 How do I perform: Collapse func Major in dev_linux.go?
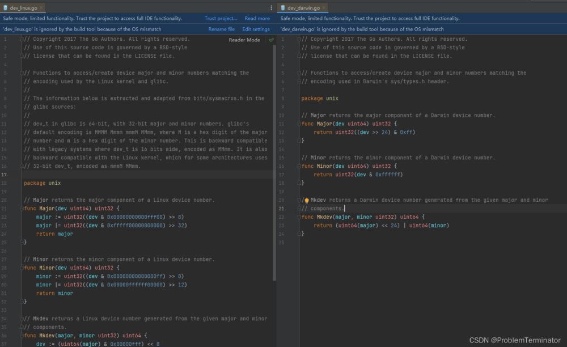(x=22, y=209)
